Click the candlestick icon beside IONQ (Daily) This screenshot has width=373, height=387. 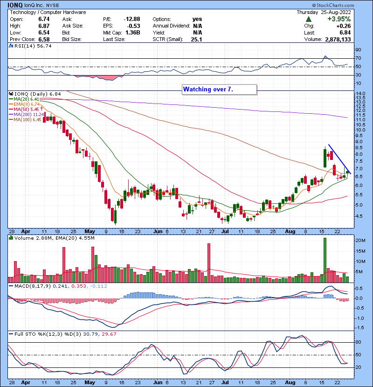[x=11, y=94]
